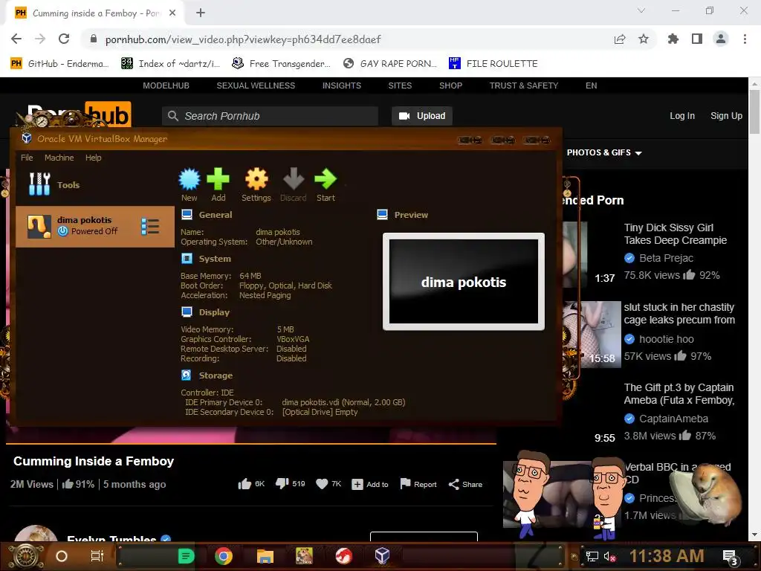
Task: Click the dima pokotis preview thumbnail
Action: point(464,282)
